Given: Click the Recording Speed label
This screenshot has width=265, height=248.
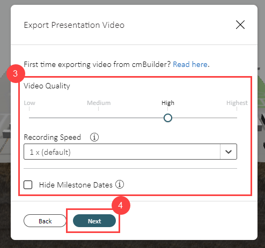Looking at the screenshot, I should pos(52,137).
